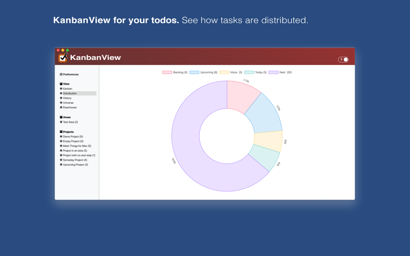Toggle the Backlog legend entry off
Image resolution: width=410 pixels, height=256 pixels.
click(x=175, y=72)
